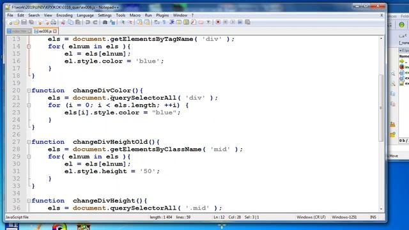409x230 pixels.
Task: Click the vertical scrollbar thumb
Action: click(x=381, y=108)
